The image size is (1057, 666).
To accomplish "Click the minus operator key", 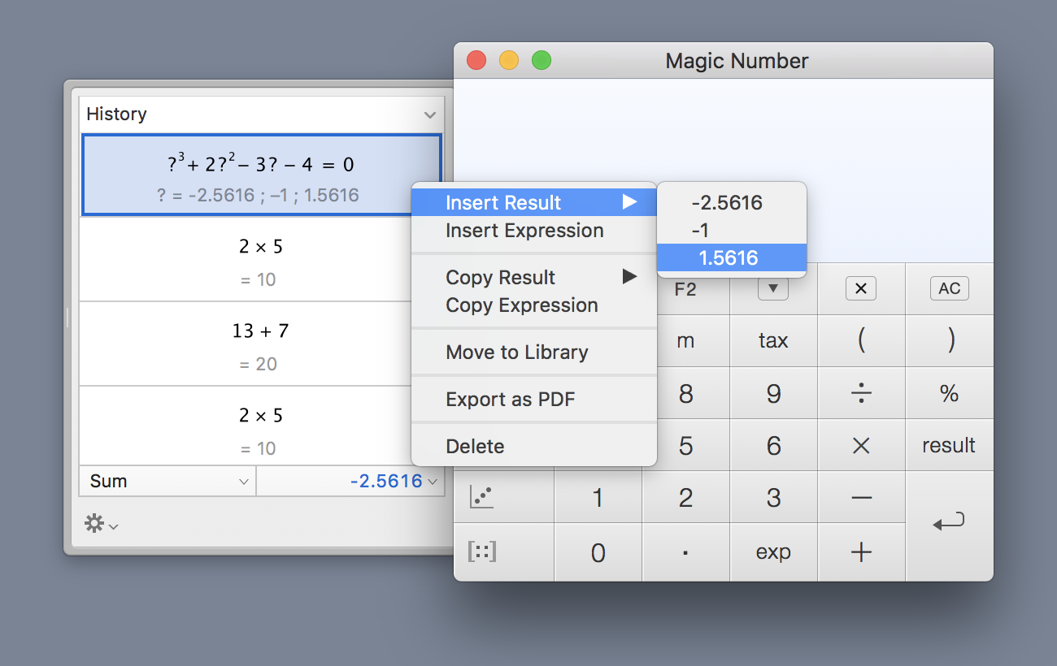I will [x=861, y=497].
